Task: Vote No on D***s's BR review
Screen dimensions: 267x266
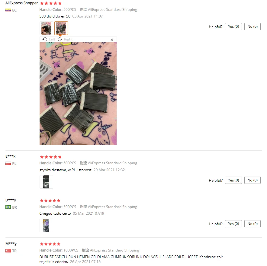Action: (x=253, y=224)
